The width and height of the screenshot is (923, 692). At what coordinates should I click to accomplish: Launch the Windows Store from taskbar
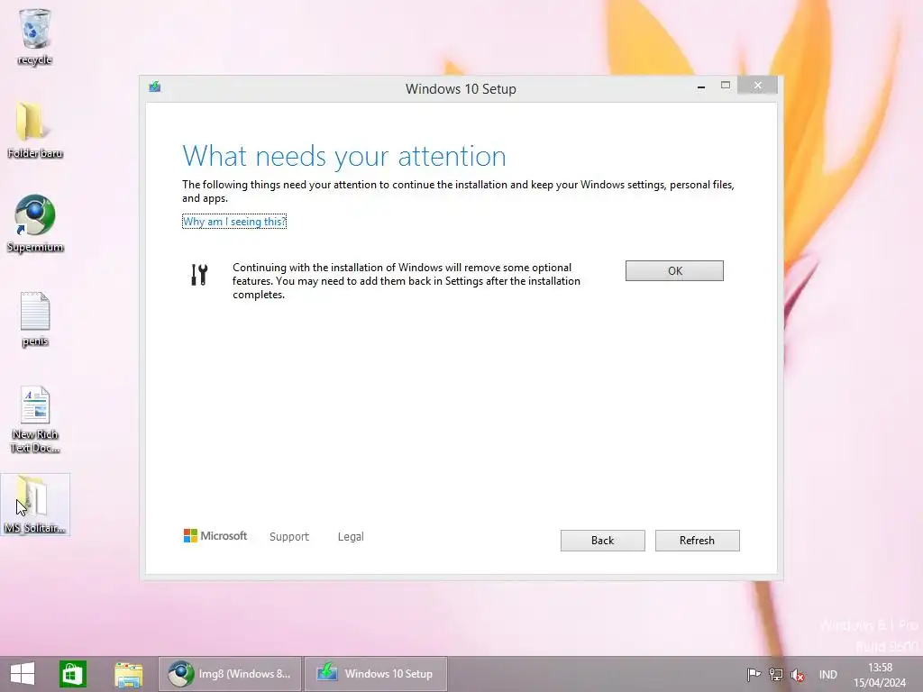point(73,674)
